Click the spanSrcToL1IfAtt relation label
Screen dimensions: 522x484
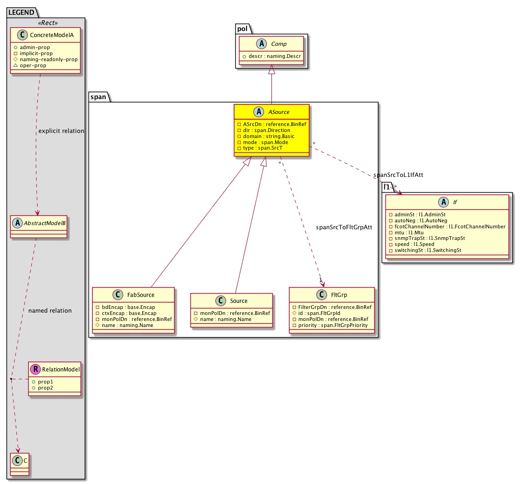click(398, 175)
